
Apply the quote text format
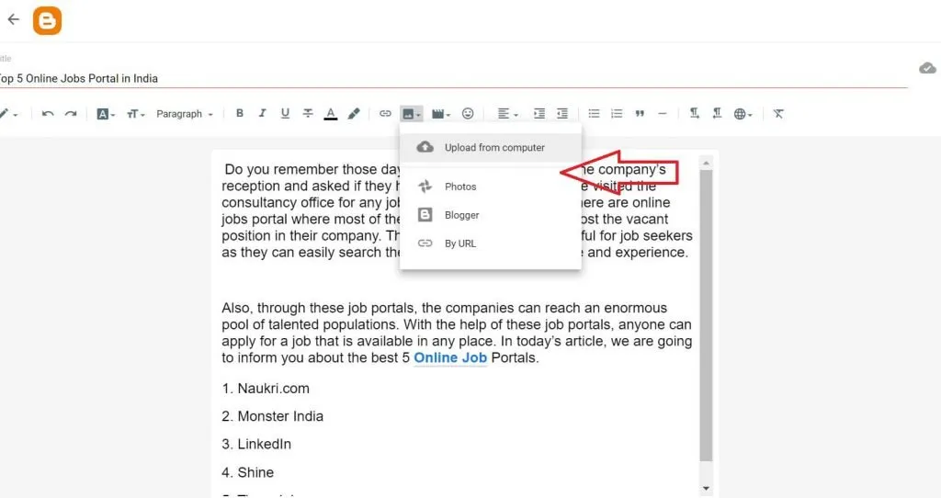tap(640, 113)
